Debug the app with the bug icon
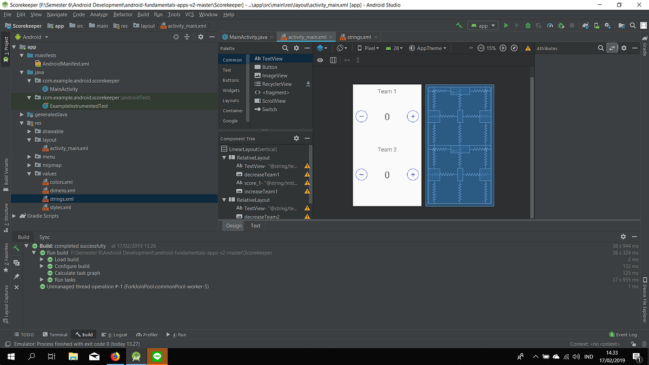The height and width of the screenshot is (365, 649). pyautogui.click(x=527, y=25)
